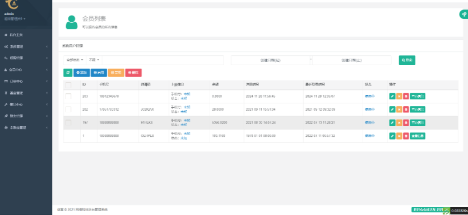Click status link for member 197
The height and width of the screenshot is (215, 468).
click(370, 122)
